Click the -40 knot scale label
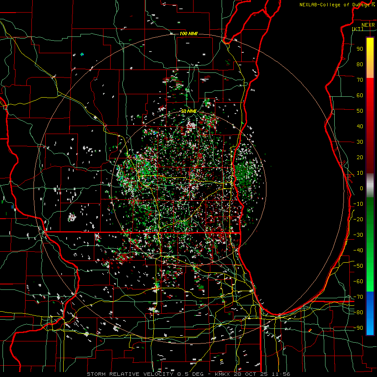 tap(358, 250)
